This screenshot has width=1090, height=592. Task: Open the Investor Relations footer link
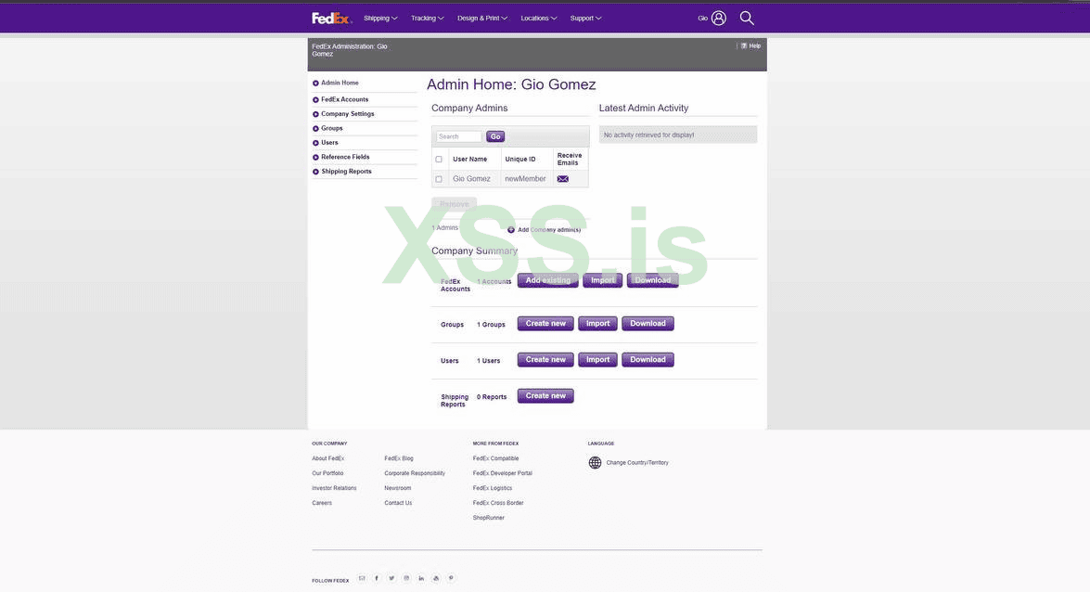coord(334,488)
